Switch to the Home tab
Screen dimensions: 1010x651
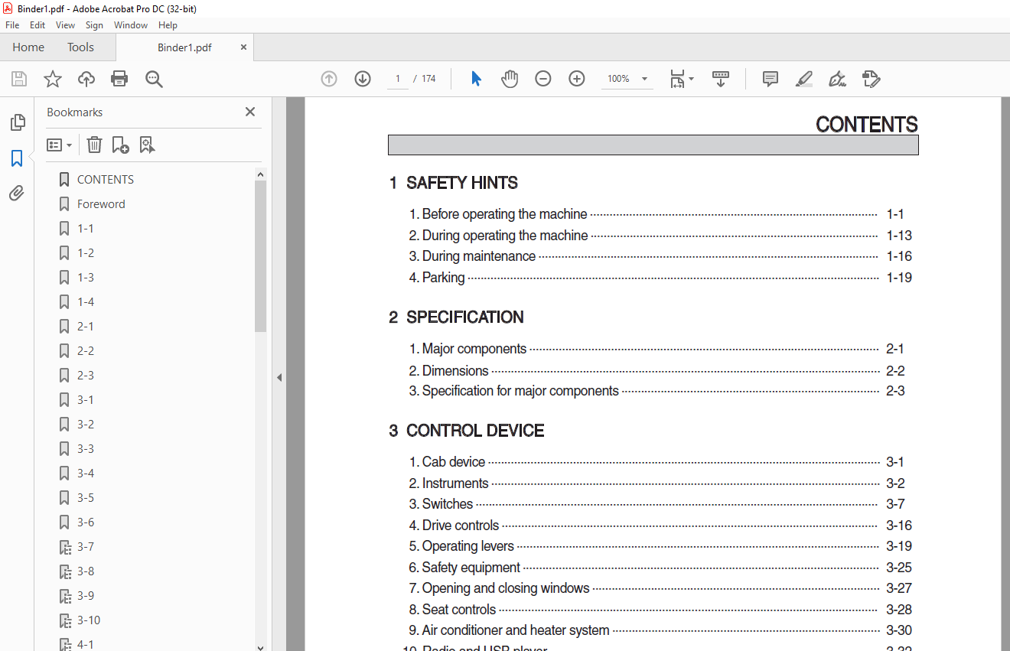(28, 47)
